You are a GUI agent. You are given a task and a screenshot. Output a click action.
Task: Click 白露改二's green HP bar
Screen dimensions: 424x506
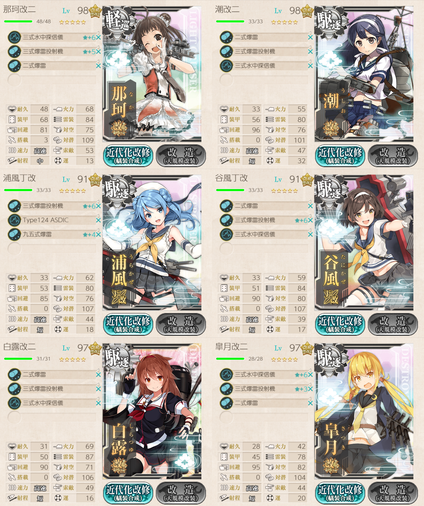coord(18,359)
